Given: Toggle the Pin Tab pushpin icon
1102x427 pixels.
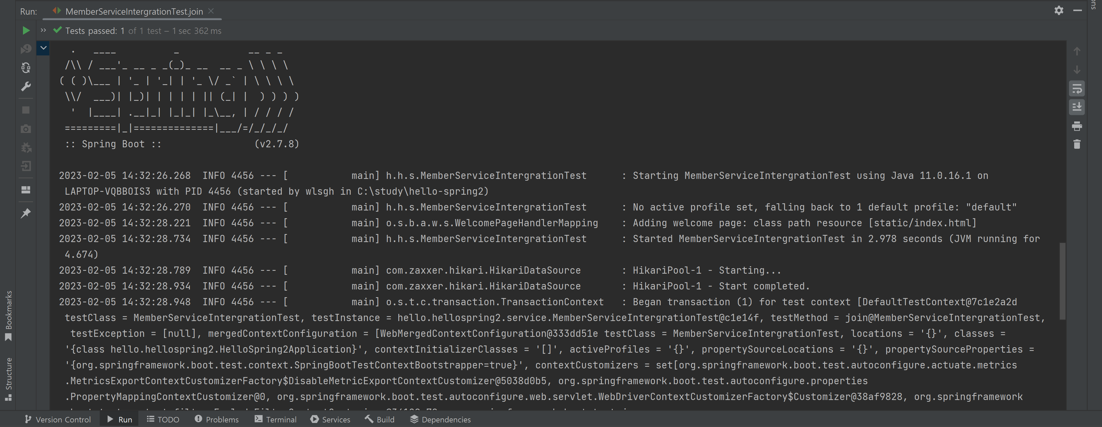Looking at the screenshot, I should 26,213.
